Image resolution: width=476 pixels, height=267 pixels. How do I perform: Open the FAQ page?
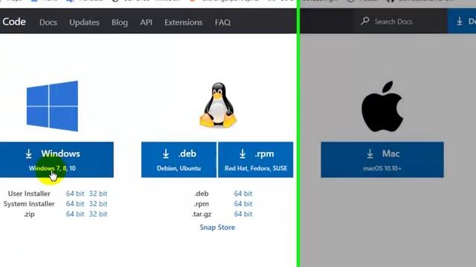point(222,22)
